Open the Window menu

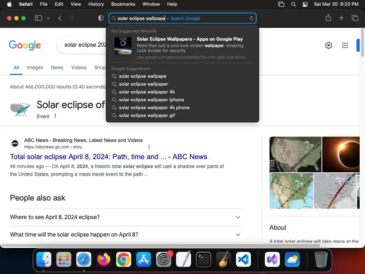151,4
